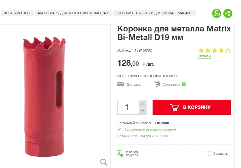Increase quantity with the plus button
The image size is (241, 168).
pos(143,104)
